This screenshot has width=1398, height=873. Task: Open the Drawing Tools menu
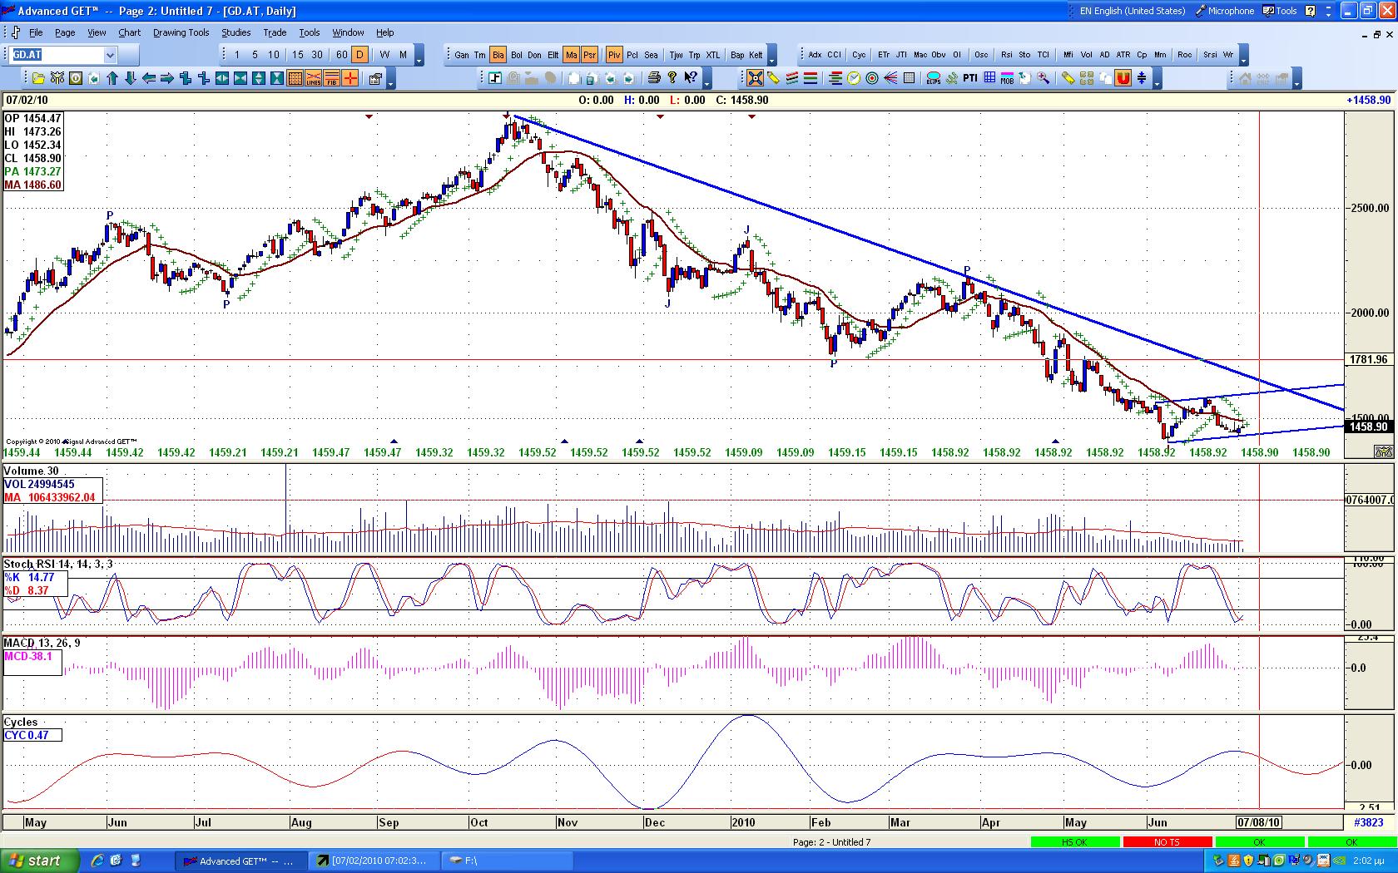click(x=181, y=32)
